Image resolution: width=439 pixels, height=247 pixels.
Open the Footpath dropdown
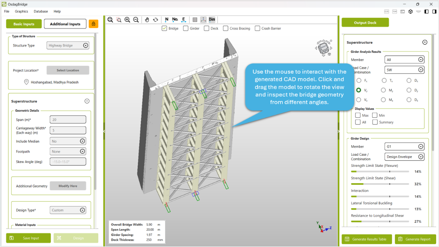68,151
